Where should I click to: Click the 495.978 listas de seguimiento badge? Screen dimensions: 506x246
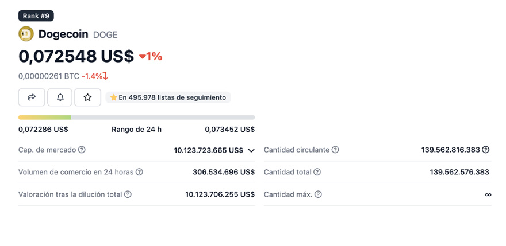point(168,97)
